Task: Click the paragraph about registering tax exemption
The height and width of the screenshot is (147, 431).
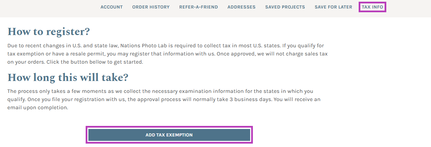Action: pyautogui.click(x=167, y=54)
